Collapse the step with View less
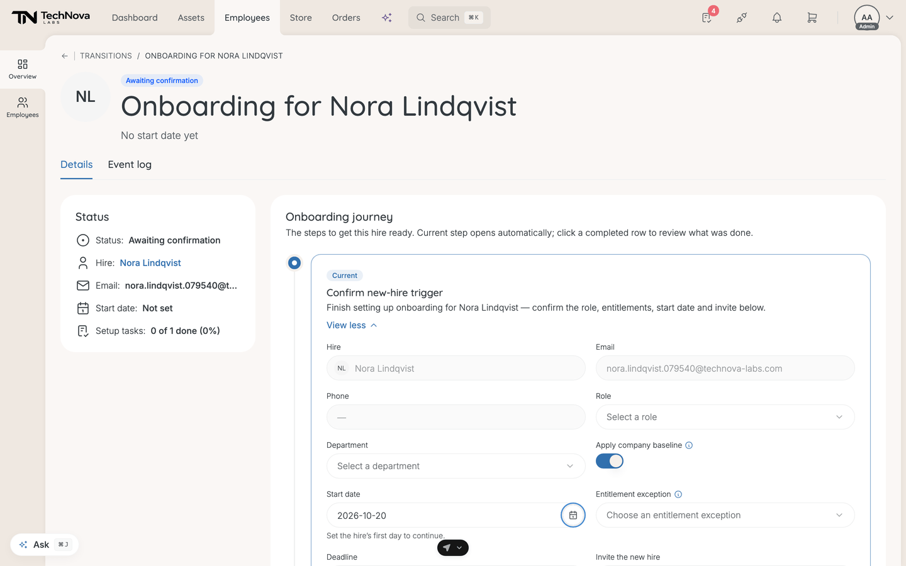Screen dimensions: 906x566 (x=352, y=325)
